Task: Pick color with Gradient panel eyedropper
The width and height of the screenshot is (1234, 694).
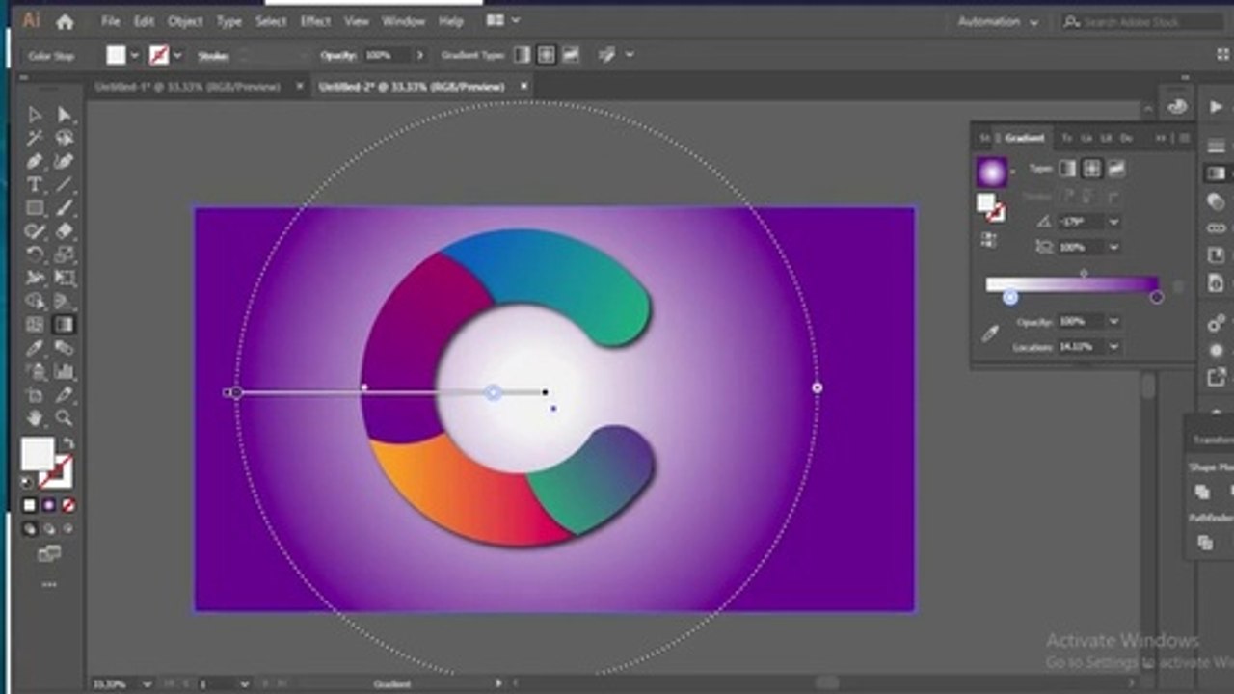Action: coord(990,334)
